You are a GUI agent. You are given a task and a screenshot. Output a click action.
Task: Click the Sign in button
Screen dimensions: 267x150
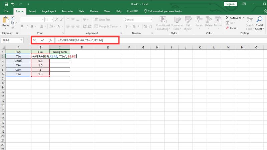pos(230,4)
